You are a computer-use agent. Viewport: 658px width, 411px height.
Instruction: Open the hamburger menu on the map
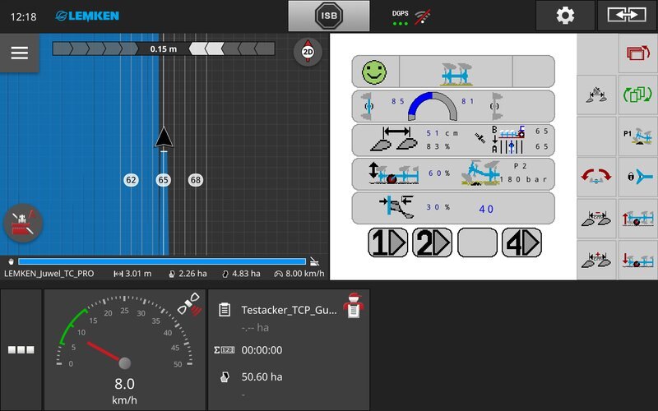(x=19, y=53)
